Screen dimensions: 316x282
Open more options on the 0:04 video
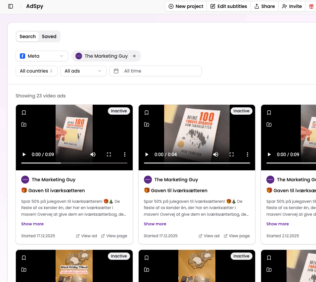pos(248,154)
